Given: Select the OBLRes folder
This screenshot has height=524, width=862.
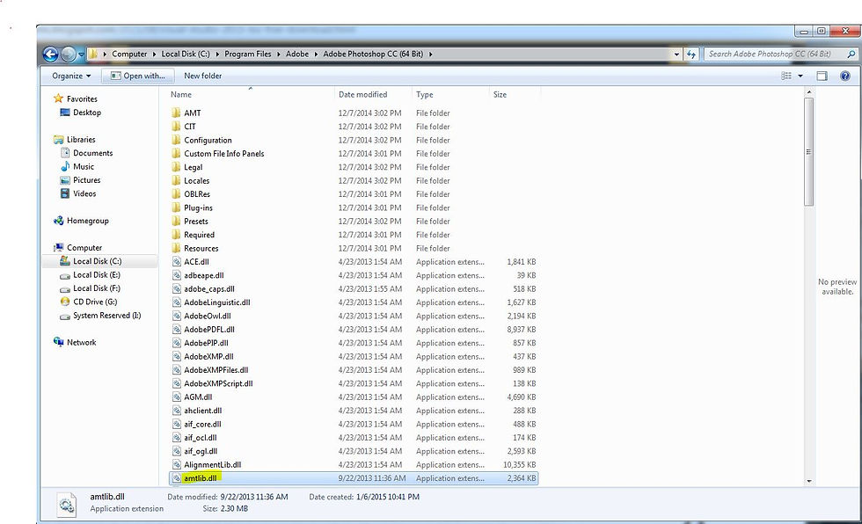Looking at the screenshot, I should coord(197,194).
